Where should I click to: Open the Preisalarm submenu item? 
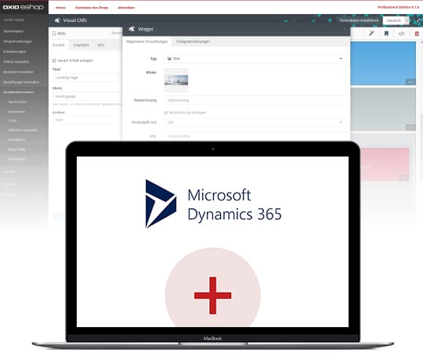(16, 140)
